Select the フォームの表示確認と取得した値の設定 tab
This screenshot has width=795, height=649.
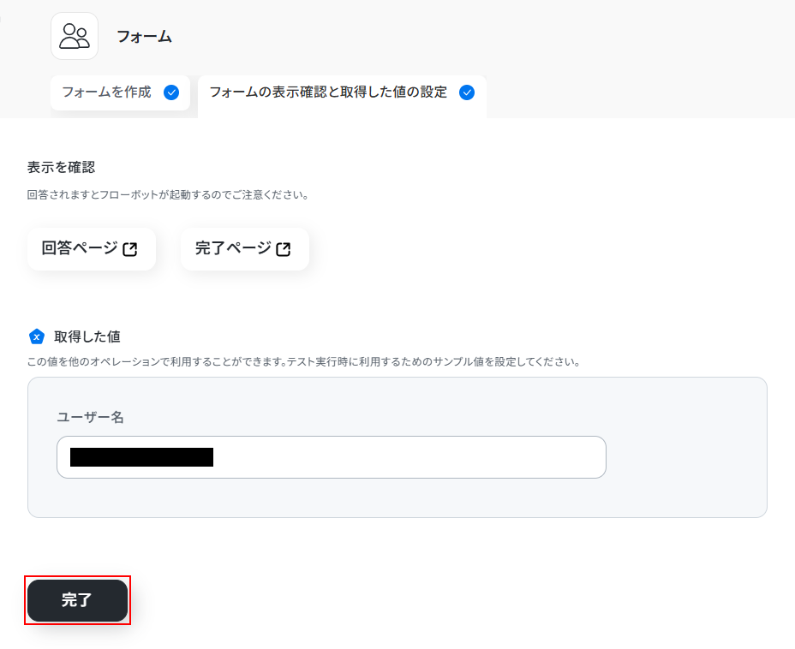tap(328, 92)
